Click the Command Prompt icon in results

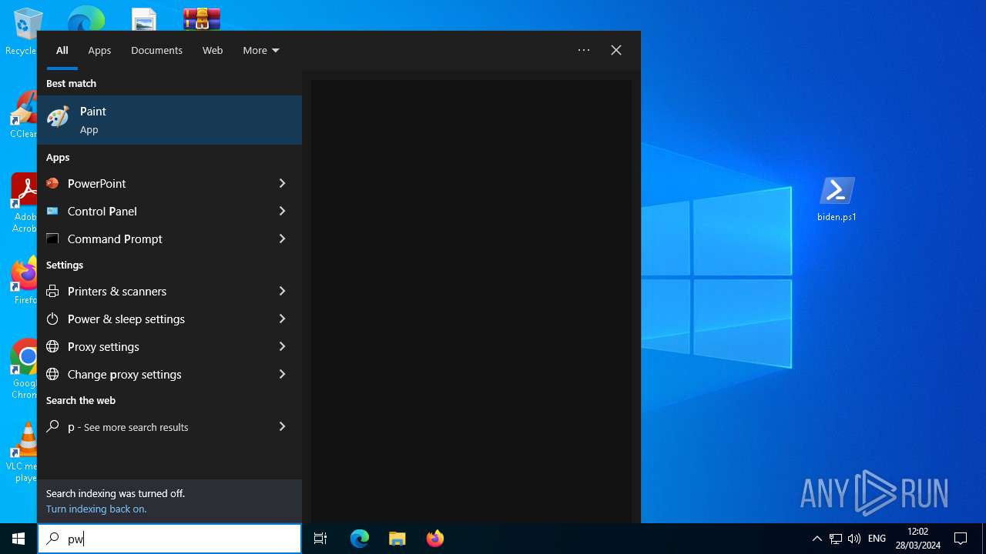pyautogui.click(x=52, y=239)
